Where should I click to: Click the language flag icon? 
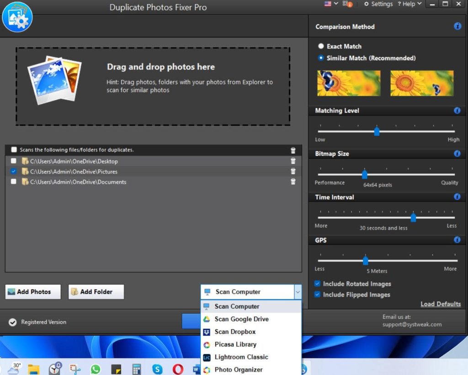328,4
